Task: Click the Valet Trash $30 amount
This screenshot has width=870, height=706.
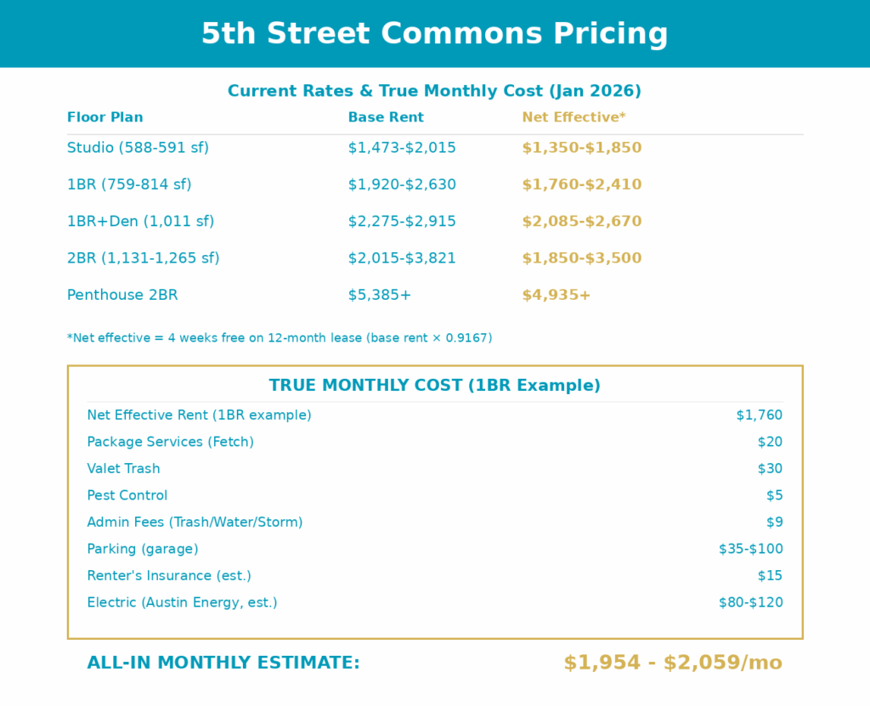Action: coord(770,469)
